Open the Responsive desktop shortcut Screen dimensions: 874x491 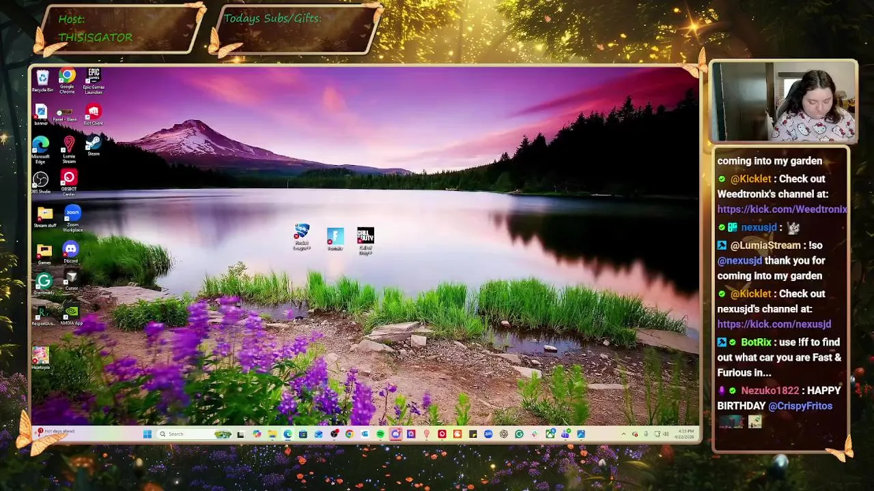pyautogui.click(x=42, y=315)
